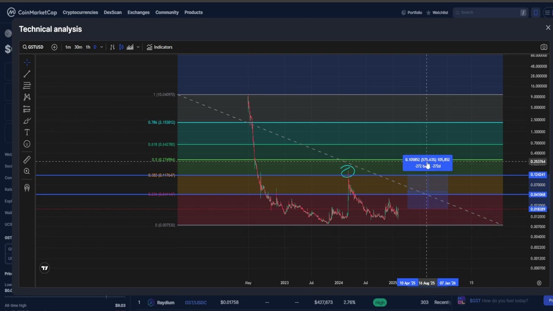Click the $0.01758 price cell
553x311 pixels.
pos(229,302)
